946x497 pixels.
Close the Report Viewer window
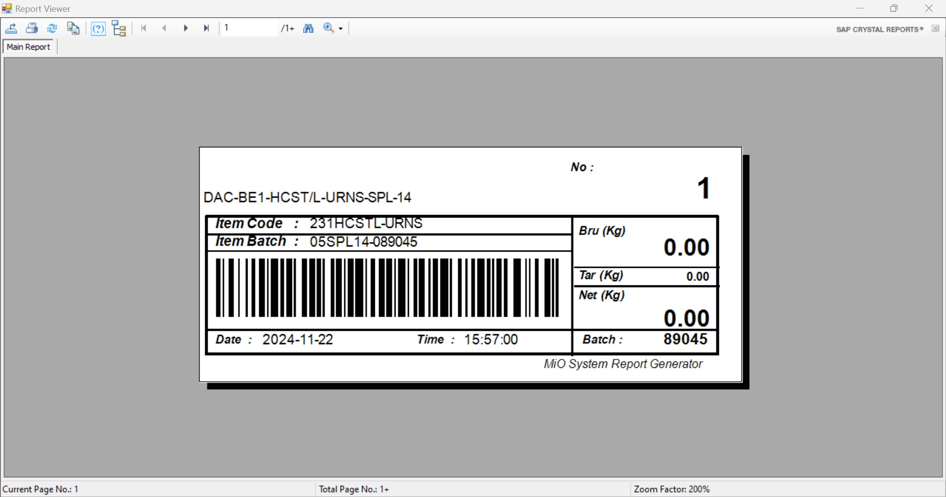929,8
